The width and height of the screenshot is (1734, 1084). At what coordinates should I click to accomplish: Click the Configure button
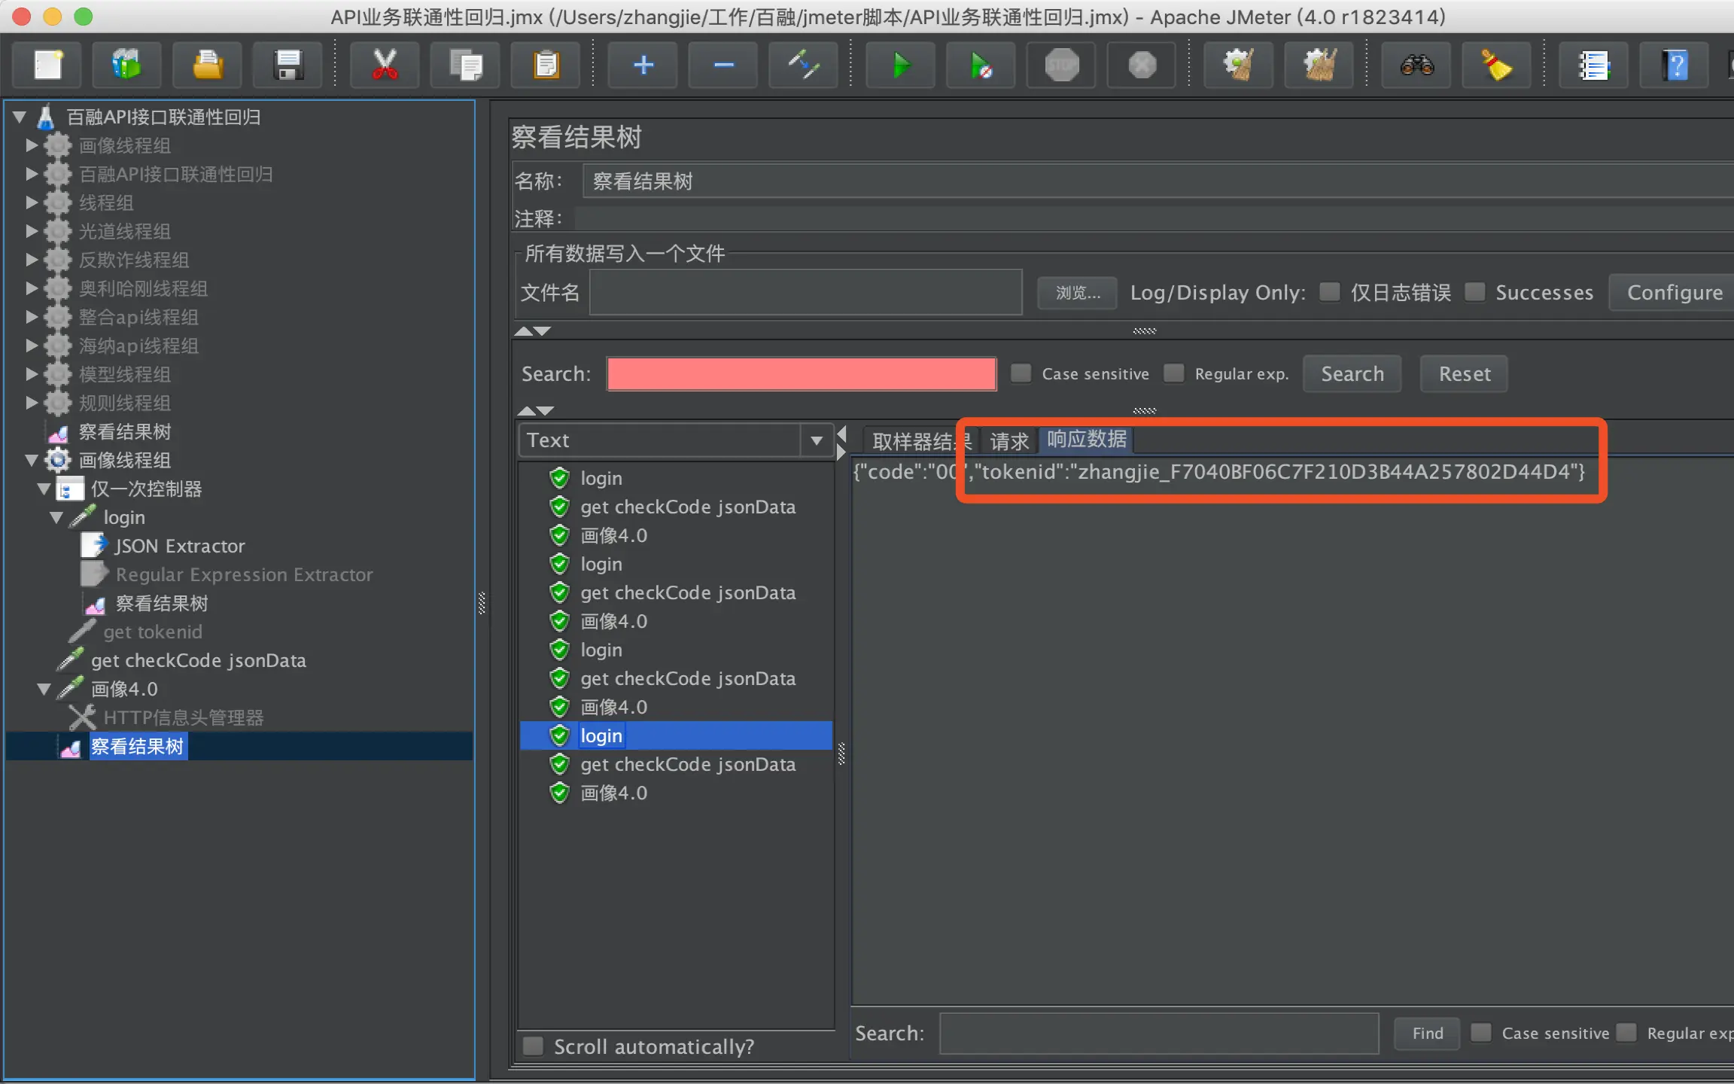click(x=1674, y=292)
